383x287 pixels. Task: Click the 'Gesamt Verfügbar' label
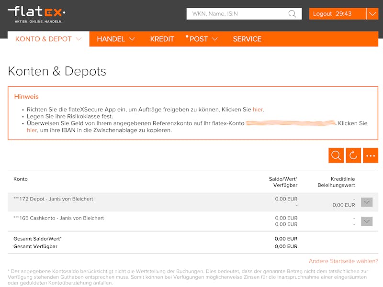point(35,246)
